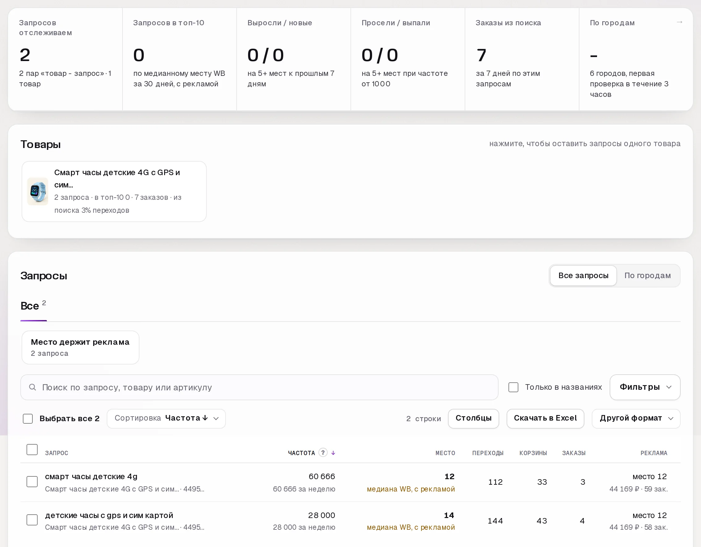Click the Запросов в топ-10 stat card
This screenshot has height=547, width=701.
[x=180, y=59]
